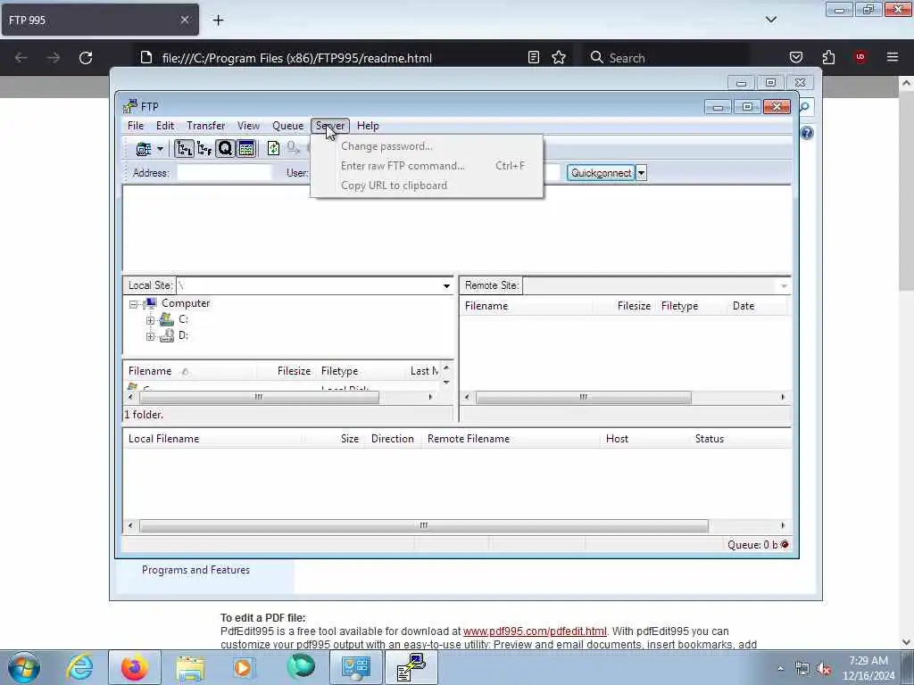The image size is (914, 685).
Task: Select the D: drive tree item
Action: click(183, 335)
